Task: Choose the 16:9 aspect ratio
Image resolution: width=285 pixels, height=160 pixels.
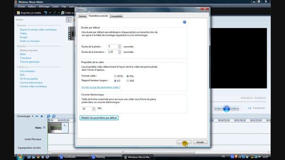Action: [128, 81]
